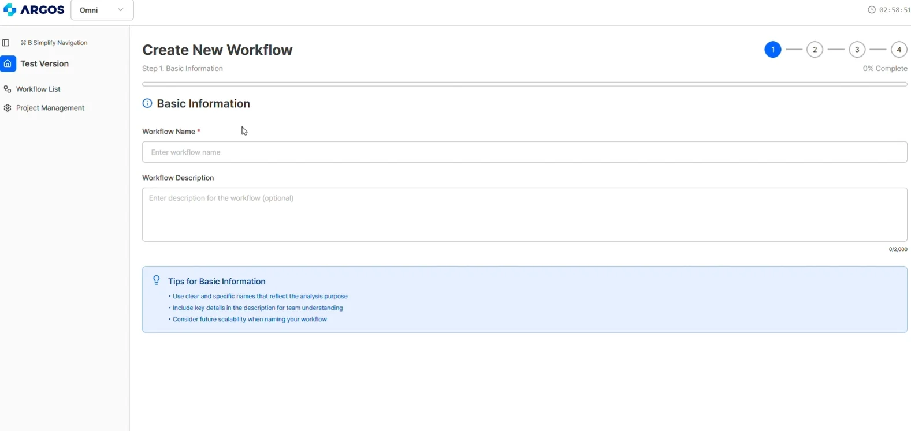Click the Simplify Navigation button
The width and height of the screenshot is (911, 431).
[x=54, y=43]
